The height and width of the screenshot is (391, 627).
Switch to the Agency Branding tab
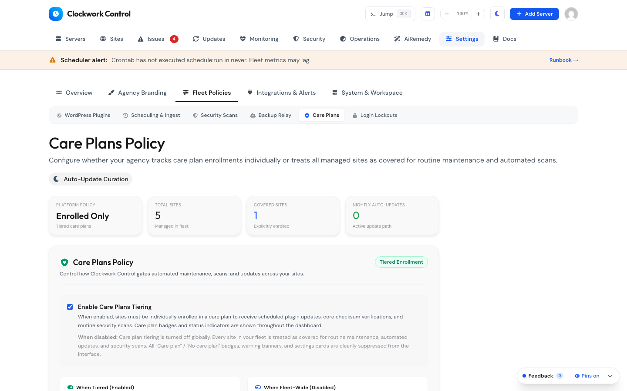[138, 93]
